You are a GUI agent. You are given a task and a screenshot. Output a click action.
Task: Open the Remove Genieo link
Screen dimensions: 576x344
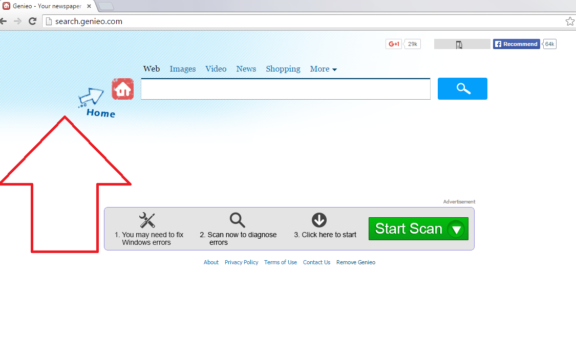tap(356, 262)
